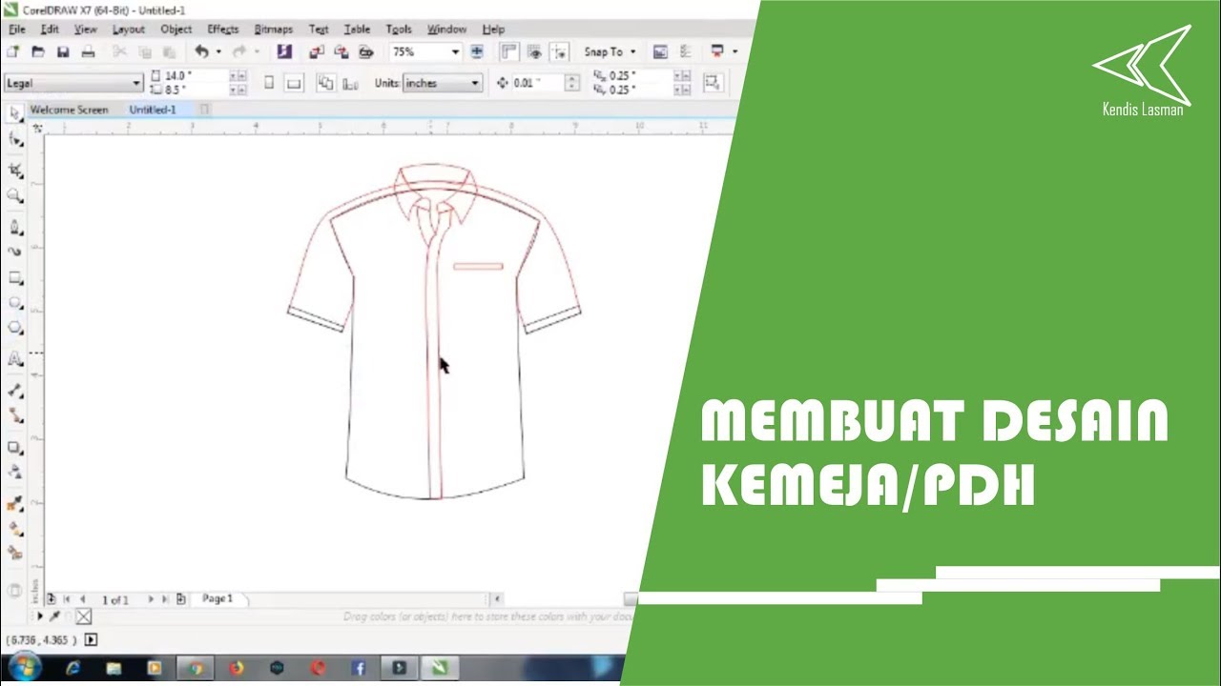Open the Layout menu

pos(128,29)
